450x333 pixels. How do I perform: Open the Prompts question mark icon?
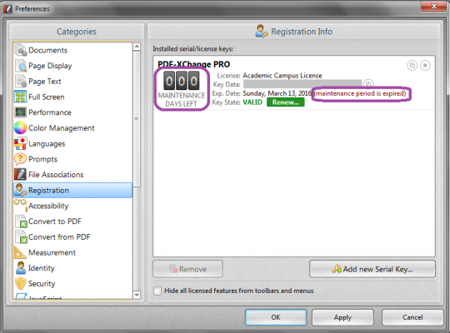pos(20,159)
